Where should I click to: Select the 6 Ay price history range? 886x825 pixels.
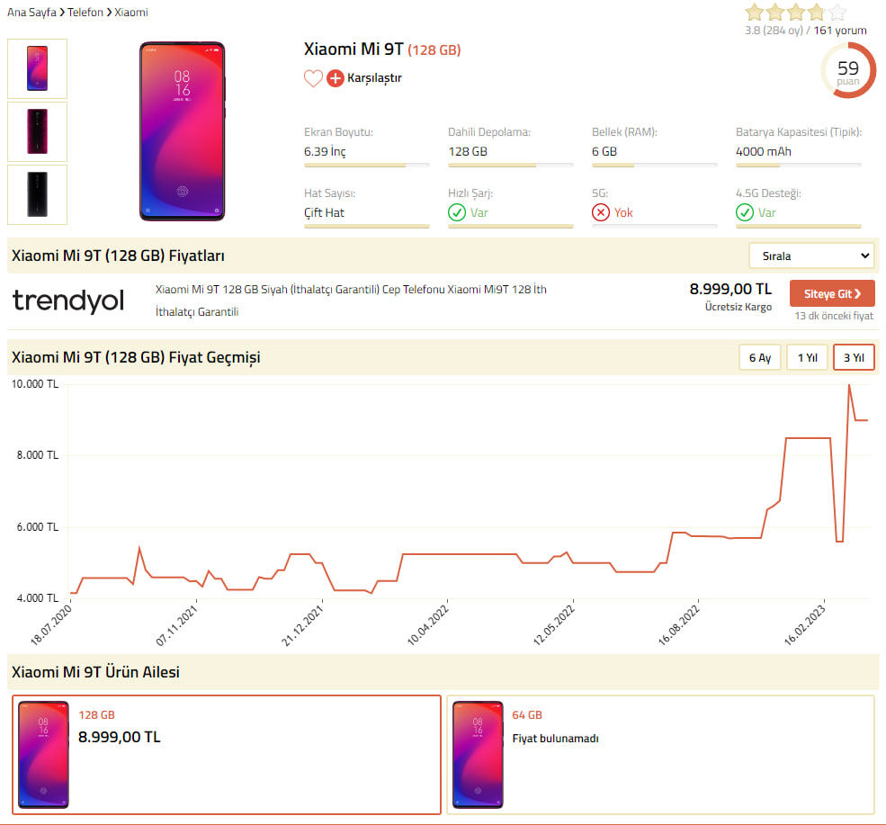pyautogui.click(x=760, y=358)
